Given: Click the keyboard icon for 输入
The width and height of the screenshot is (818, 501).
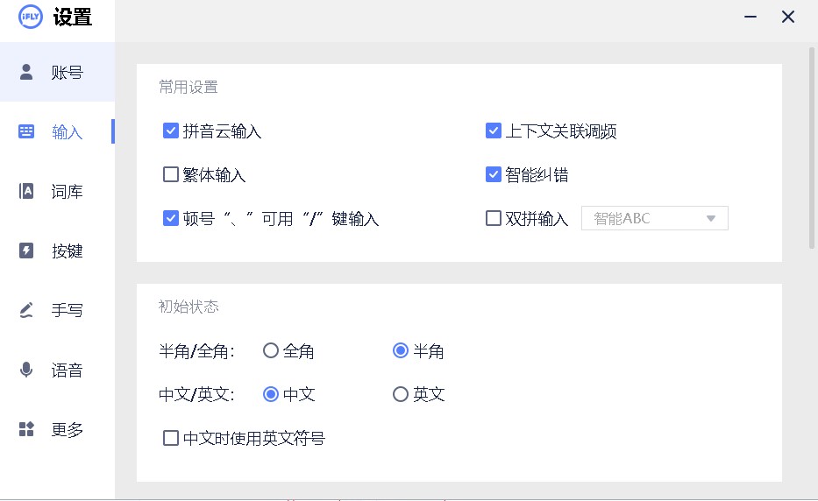Looking at the screenshot, I should (x=26, y=131).
